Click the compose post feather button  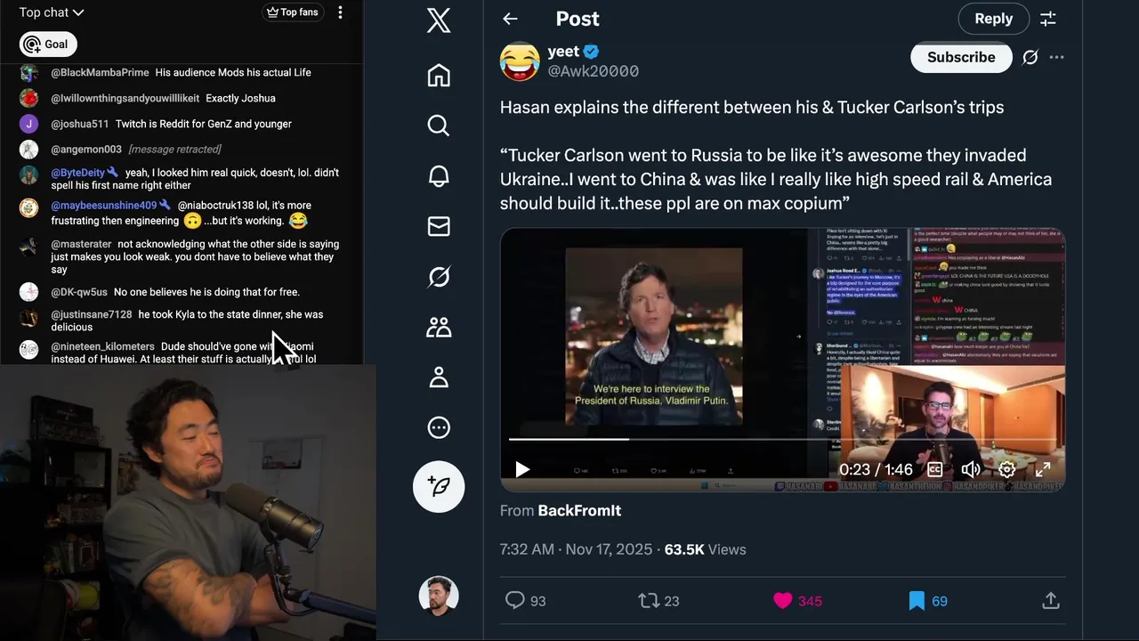(x=439, y=486)
